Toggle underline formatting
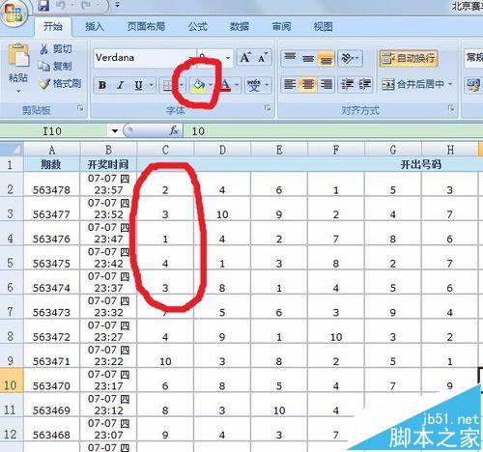Screen dimensions: 483x452 (x=138, y=85)
